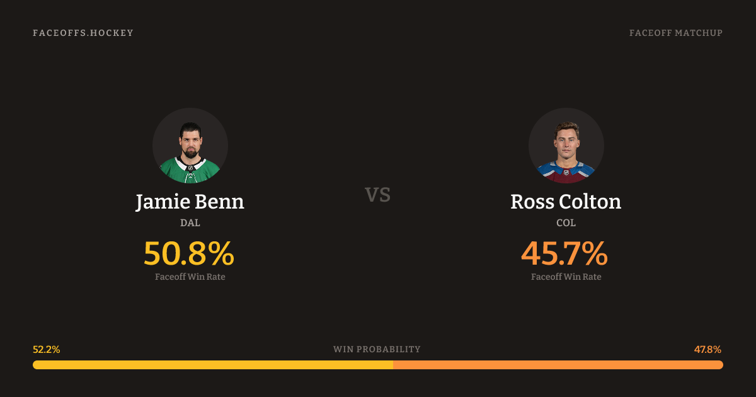Click the 50.8% faceoff win rate
This screenshot has width=756, height=397.
189,253
